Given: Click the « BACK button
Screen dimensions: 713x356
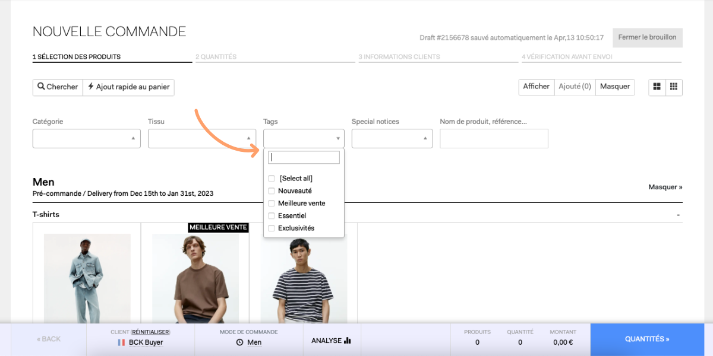Looking at the screenshot, I should 49,339.
